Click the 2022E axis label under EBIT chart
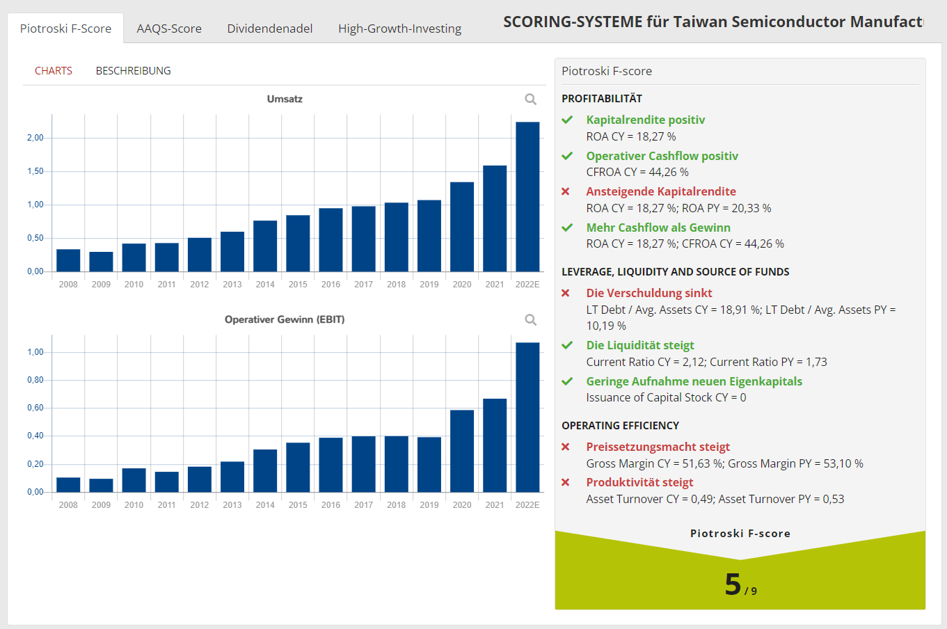This screenshot has height=629, width=947. click(x=527, y=505)
